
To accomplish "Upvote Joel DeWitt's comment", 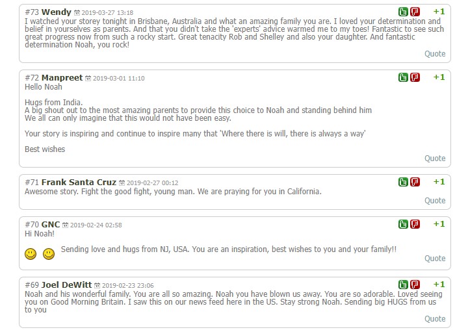I will tap(404, 285).
